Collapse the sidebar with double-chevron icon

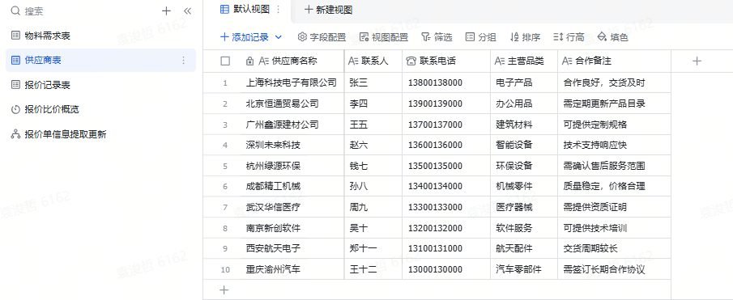point(187,11)
